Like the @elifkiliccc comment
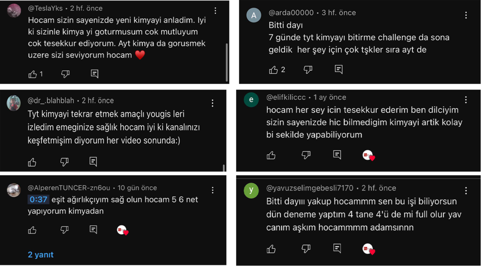Viewport: 481px width, 266px height. pyautogui.click(x=271, y=155)
